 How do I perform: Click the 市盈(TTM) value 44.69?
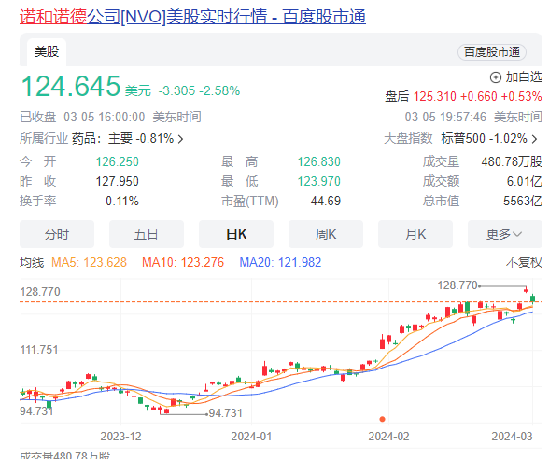326,201
